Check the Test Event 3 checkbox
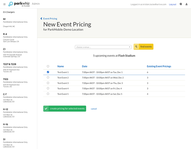The height and width of the screenshot is (149, 191). (x=48, y=83)
